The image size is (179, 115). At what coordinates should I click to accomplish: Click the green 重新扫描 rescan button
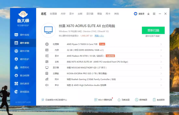point(153,30)
